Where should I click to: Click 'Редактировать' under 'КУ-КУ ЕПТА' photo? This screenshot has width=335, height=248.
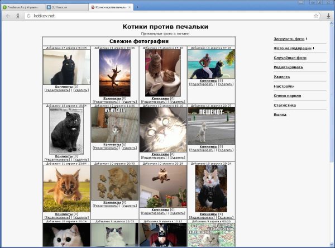[106, 148]
